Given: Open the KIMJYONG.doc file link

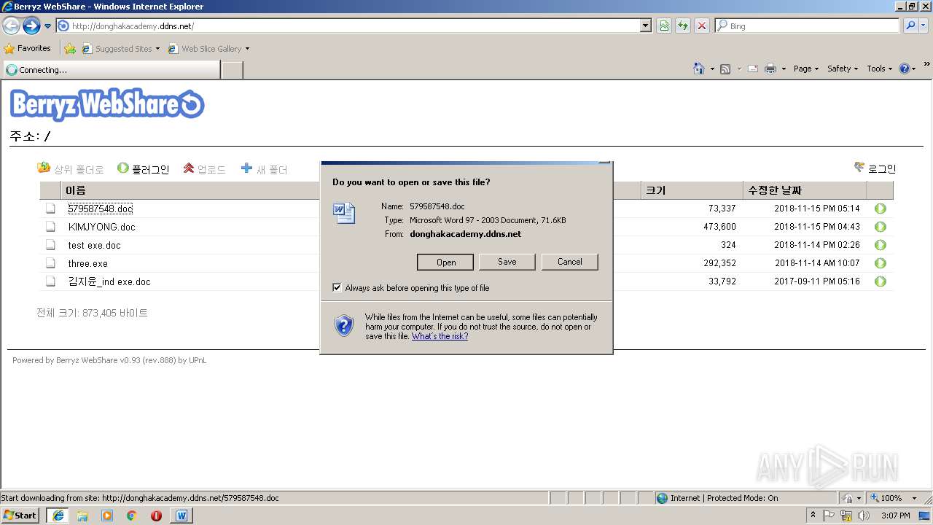Looking at the screenshot, I should click(x=102, y=227).
